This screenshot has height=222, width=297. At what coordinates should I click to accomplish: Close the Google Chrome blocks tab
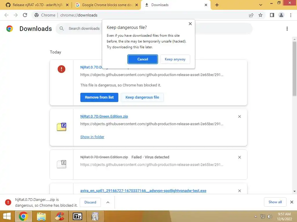[x=137, y=5]
